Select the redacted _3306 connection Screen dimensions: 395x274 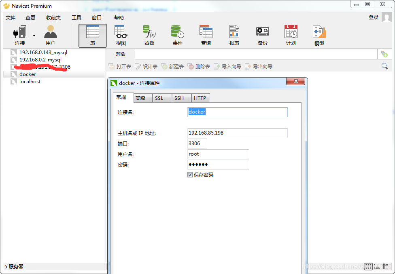42,67
